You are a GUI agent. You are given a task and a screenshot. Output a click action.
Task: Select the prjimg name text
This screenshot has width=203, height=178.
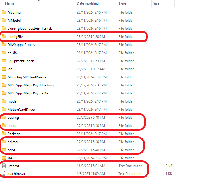[12, 142]
